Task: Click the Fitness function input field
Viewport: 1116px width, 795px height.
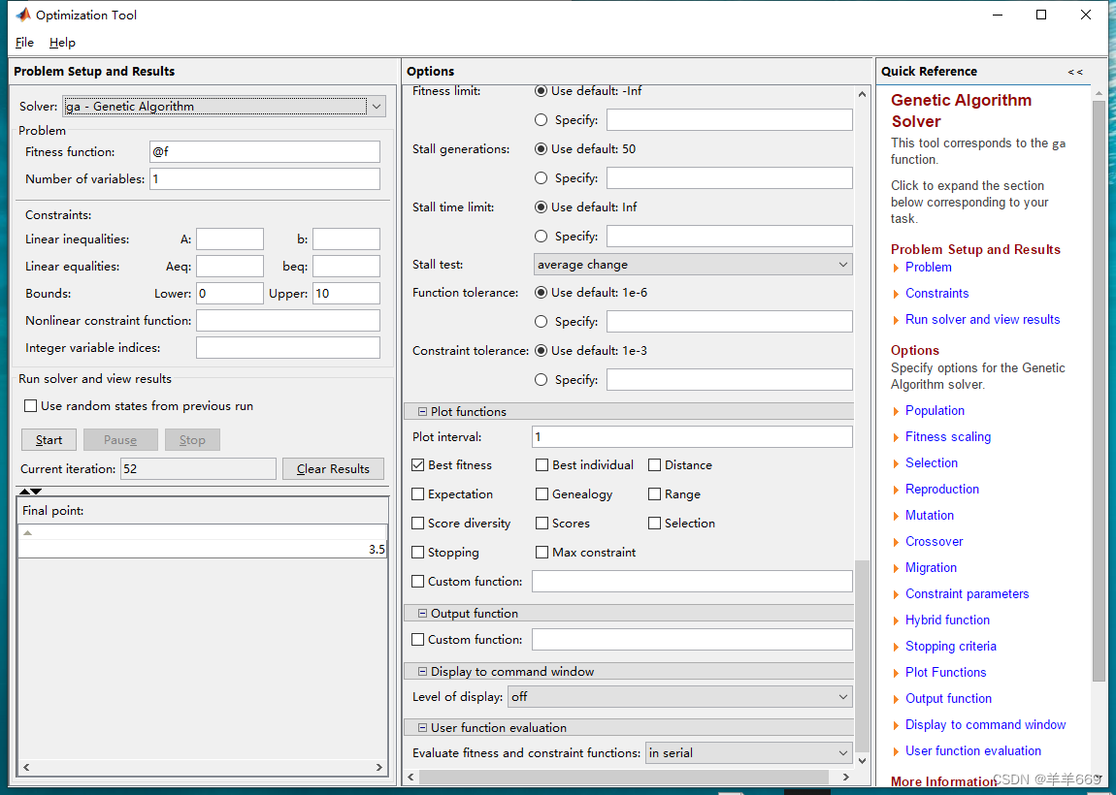Action: 265,152
